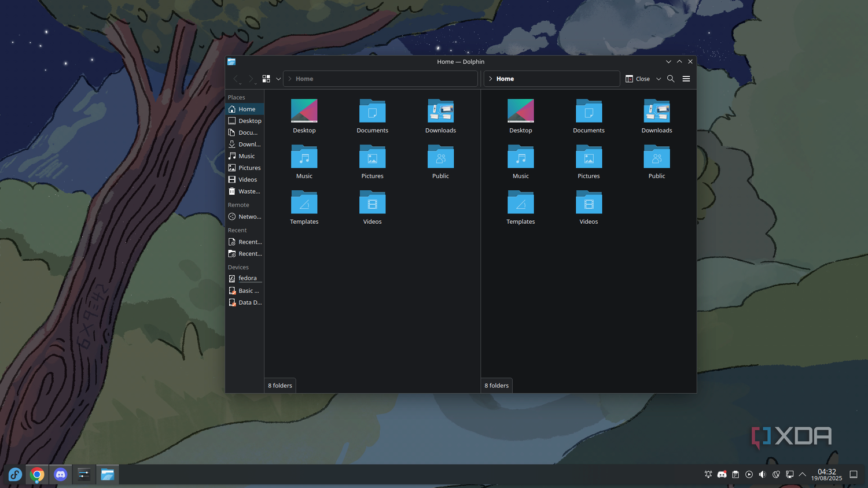Launch Google Chrome from taskbar
The image size is (868, 488).
coord(37,475)
